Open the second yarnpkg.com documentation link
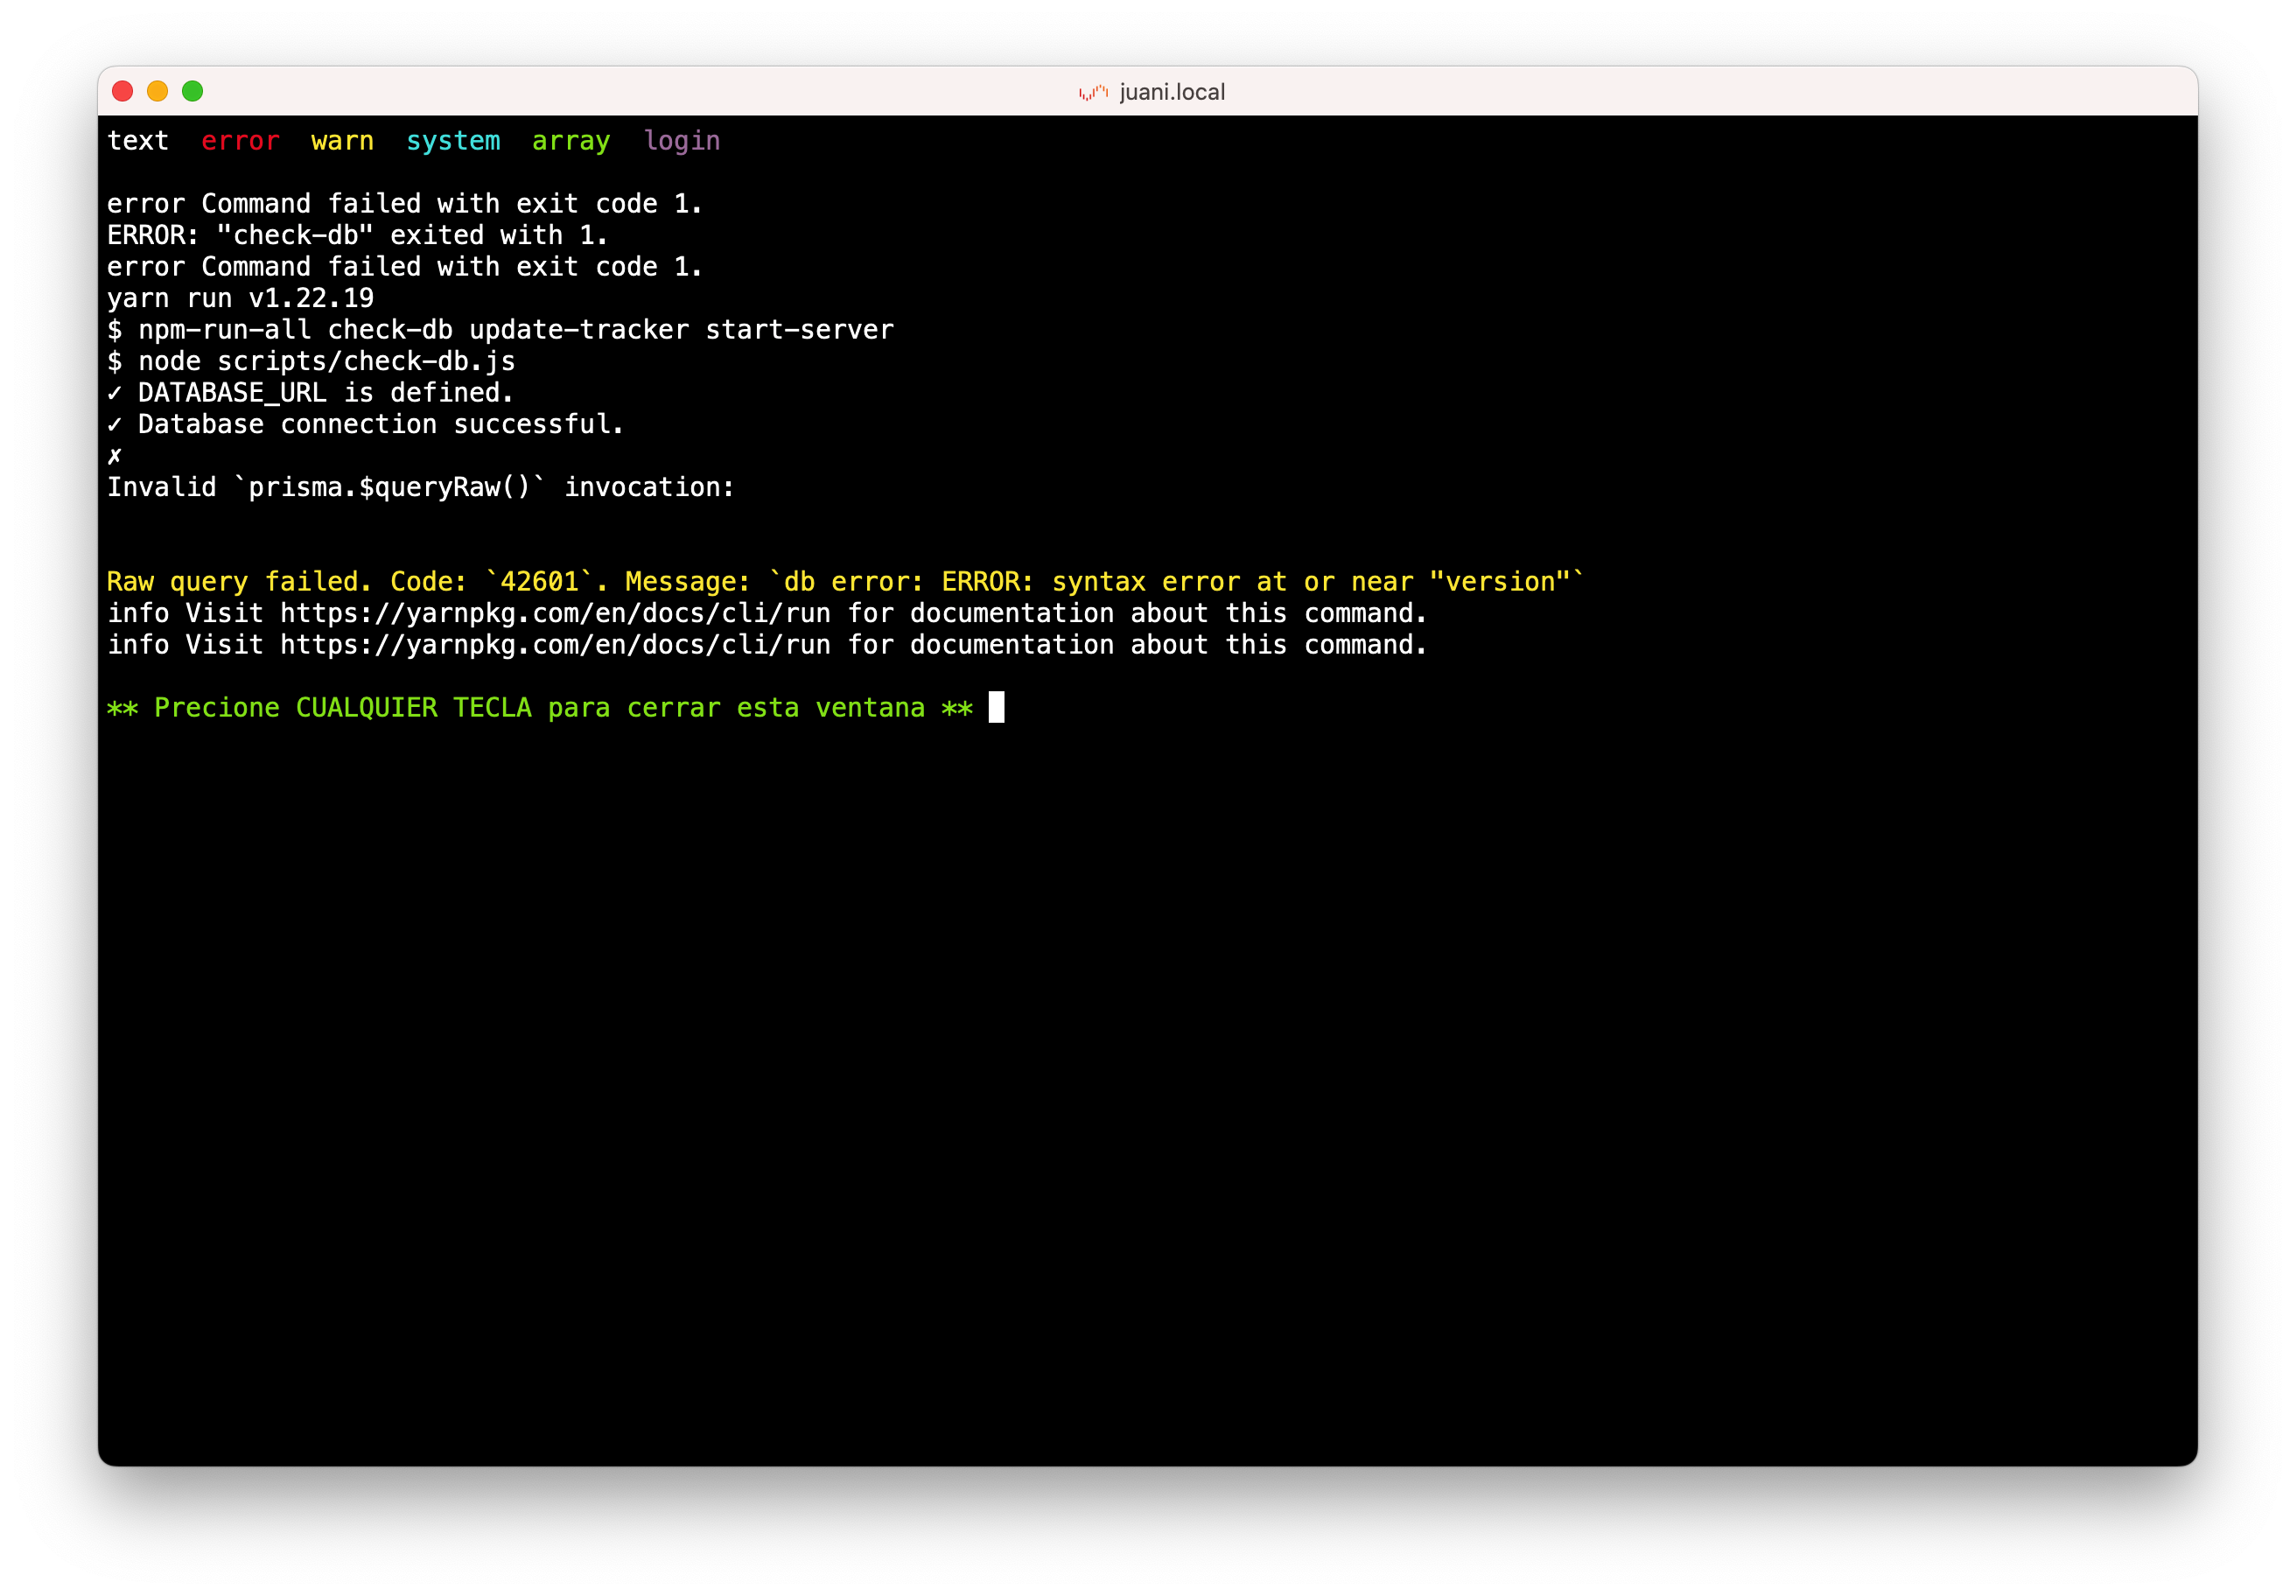Image resolution: width=2296 pixels, height=1596 pixels. pos(555,645)
